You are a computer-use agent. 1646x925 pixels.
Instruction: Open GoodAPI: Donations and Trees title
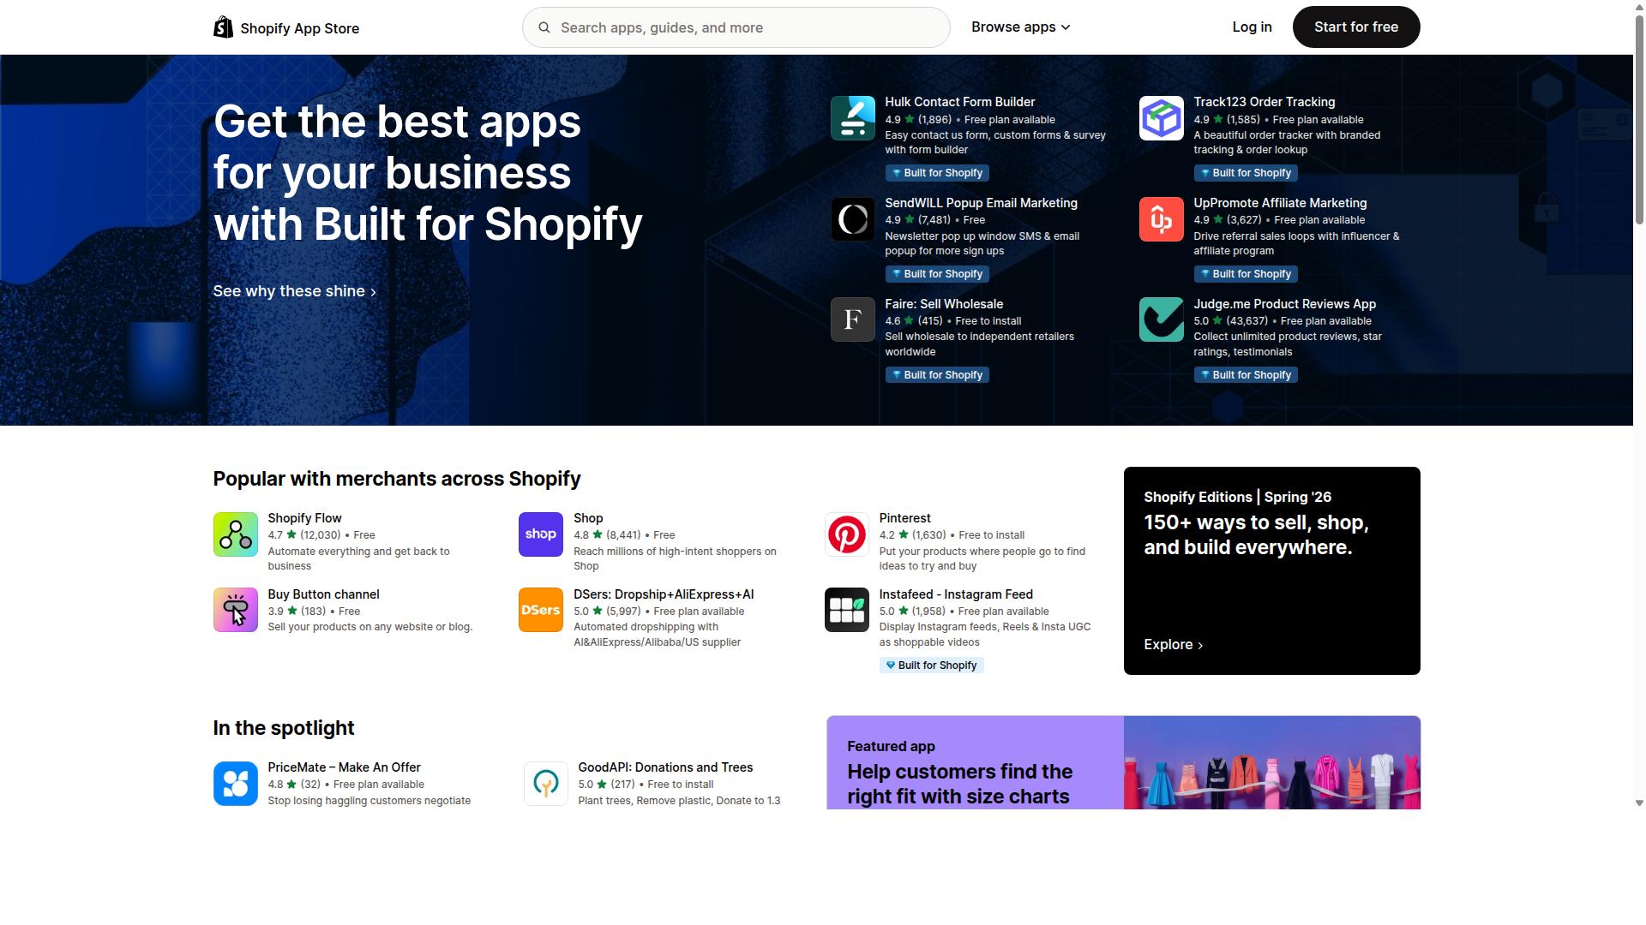[x=665, y=767]
